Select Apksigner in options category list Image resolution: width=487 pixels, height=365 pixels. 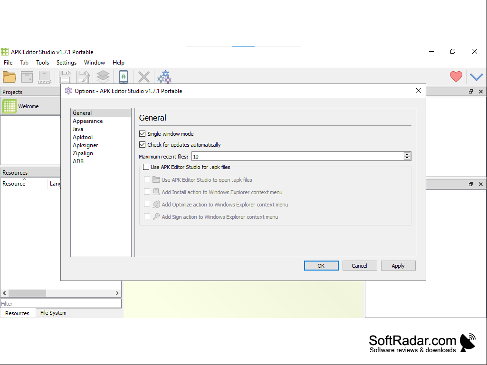101,145
